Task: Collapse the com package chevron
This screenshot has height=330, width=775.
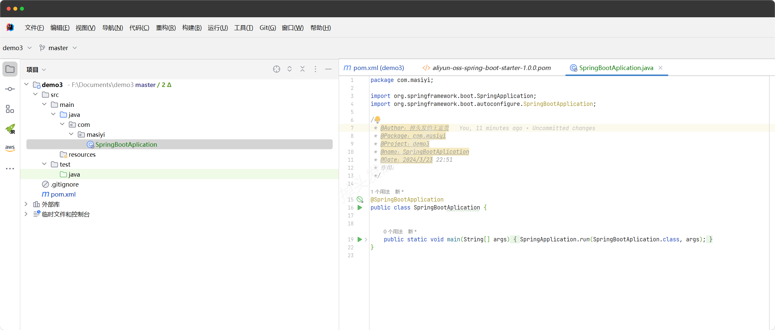Action: (x=62, y=124)
